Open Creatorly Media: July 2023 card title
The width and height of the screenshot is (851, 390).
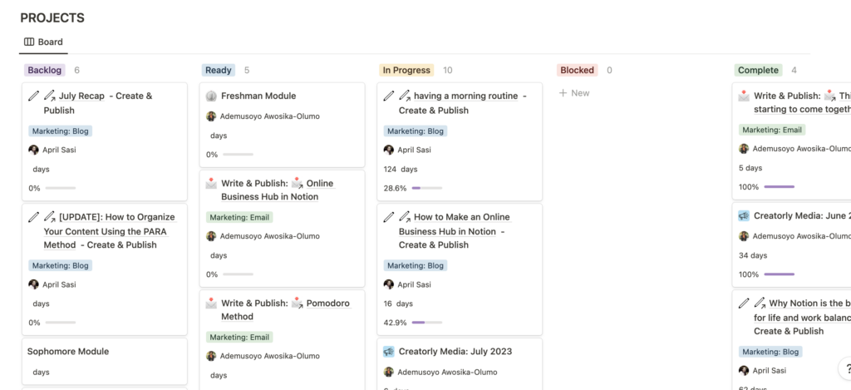pyautogui.click(x=455, y=352)
